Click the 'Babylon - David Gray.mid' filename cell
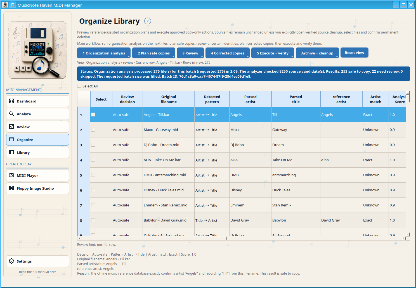 pyautogui.click(x=169, y=220)
